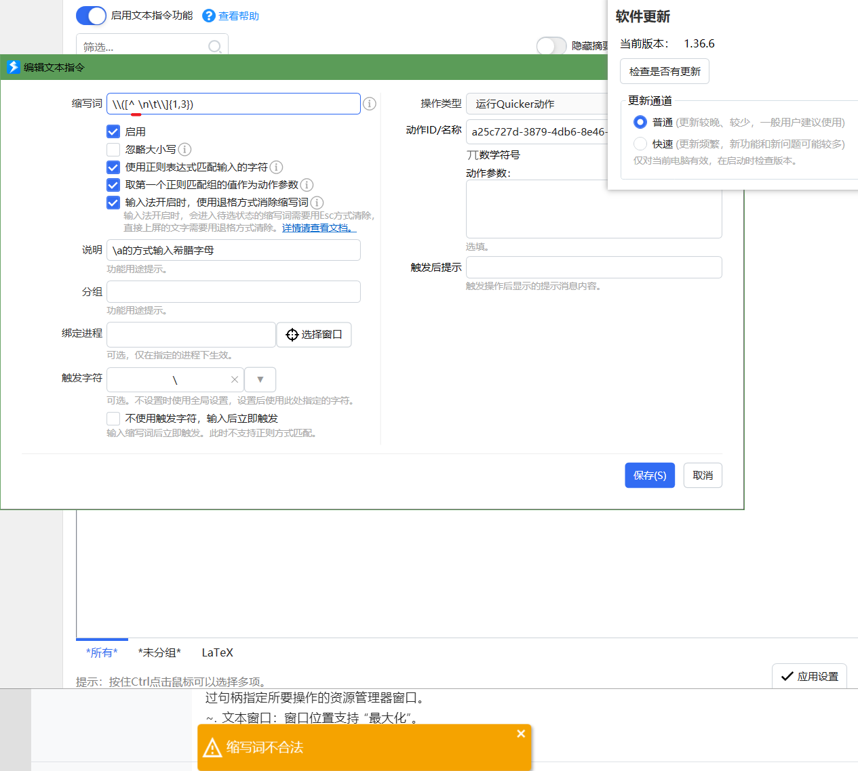
Task: Click the 动作ID/名称 field
Action: [x=537, y=131]
